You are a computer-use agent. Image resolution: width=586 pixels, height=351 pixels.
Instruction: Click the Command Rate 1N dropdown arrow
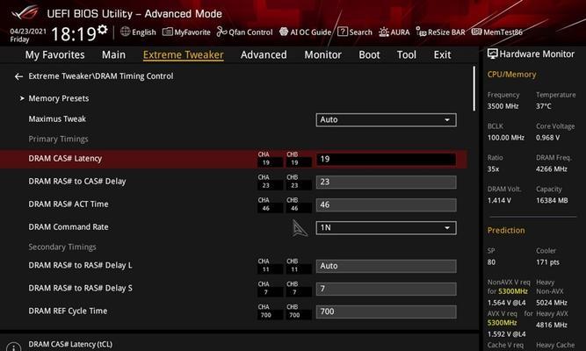[447, 228]
